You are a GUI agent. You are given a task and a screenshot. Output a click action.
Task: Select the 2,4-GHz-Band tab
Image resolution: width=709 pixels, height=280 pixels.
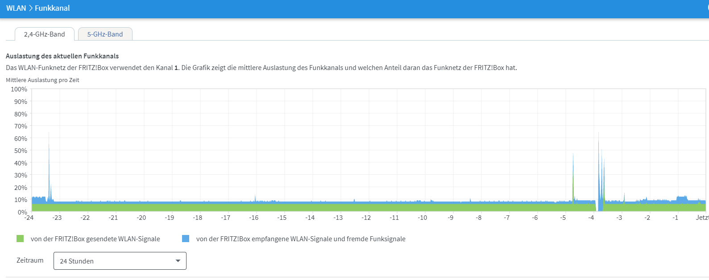pyautogui.click(x=45, y=34)
